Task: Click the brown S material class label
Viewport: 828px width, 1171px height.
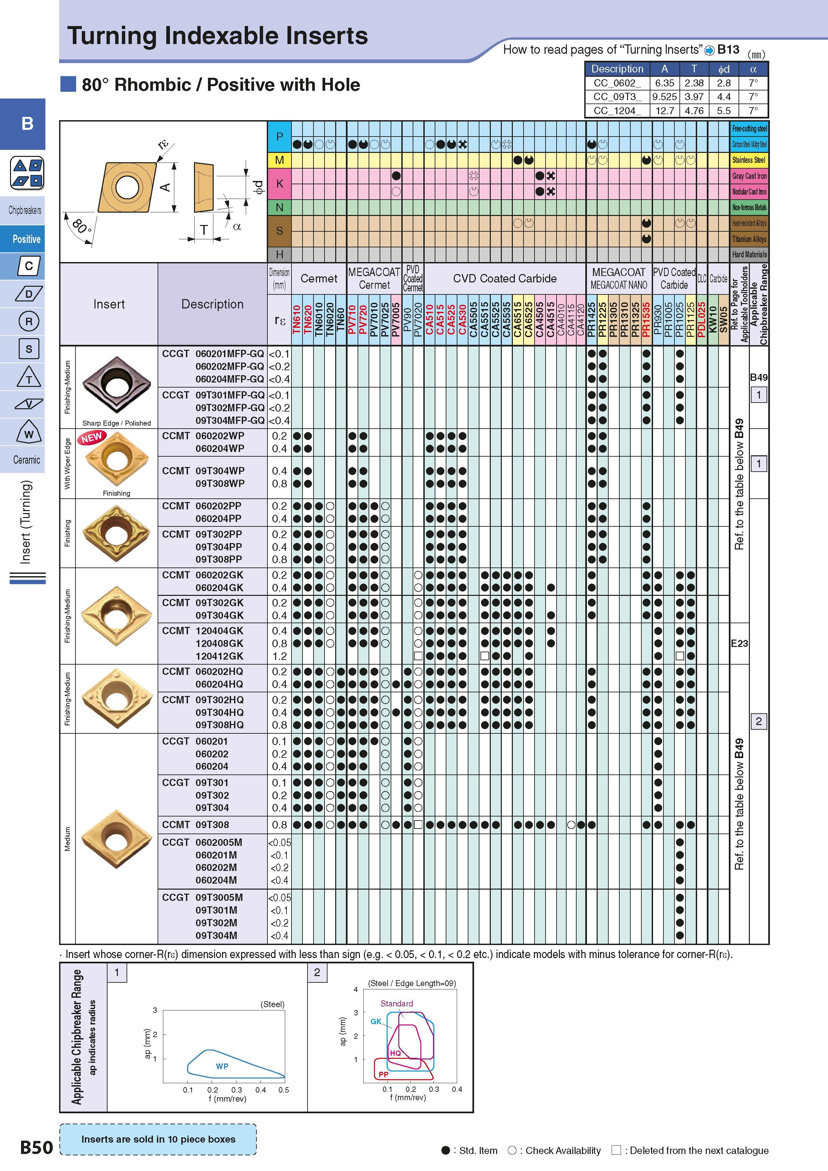Action: (279, 231)
